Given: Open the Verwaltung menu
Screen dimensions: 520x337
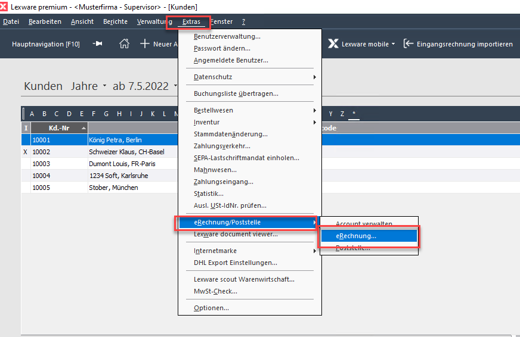Looking at the screenshot, I should 154,21.
